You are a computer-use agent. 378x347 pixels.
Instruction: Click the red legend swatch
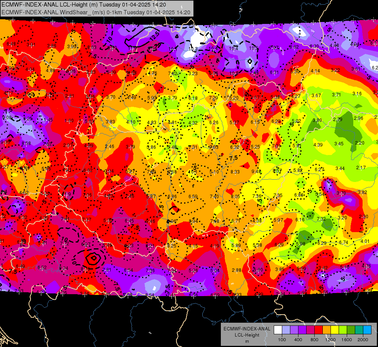[319, 330]
